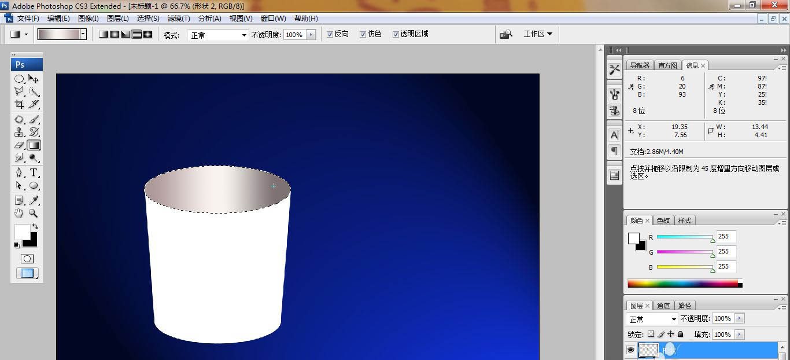Open the 文件(F) menu
790x360 pixels.
point(28,19)
